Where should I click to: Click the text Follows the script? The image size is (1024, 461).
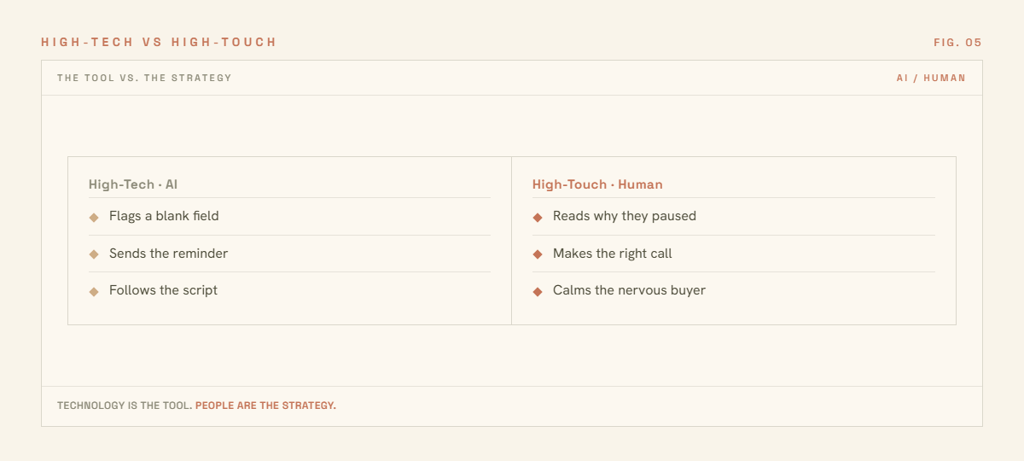click(x=163, y=290)
